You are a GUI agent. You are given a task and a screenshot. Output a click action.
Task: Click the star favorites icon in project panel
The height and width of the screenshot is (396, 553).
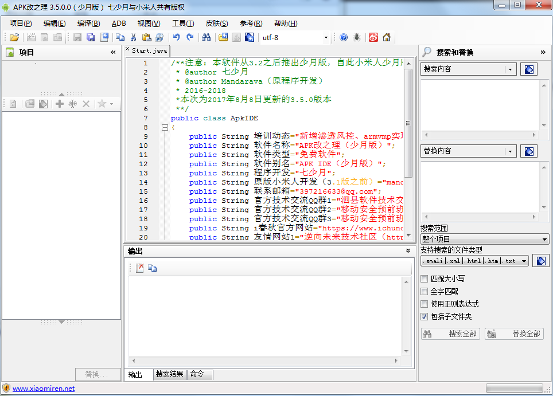pos(102,104)
